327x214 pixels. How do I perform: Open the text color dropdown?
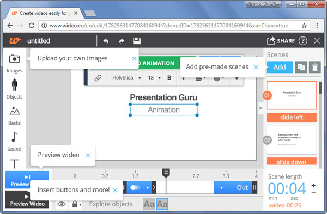(x=219, y=78)
